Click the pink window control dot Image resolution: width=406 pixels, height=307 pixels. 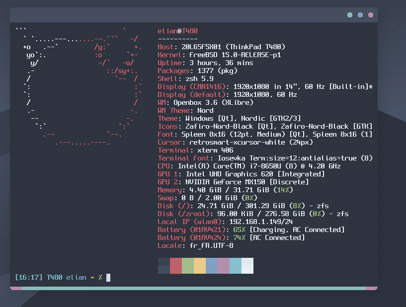[x=371, y=15]
